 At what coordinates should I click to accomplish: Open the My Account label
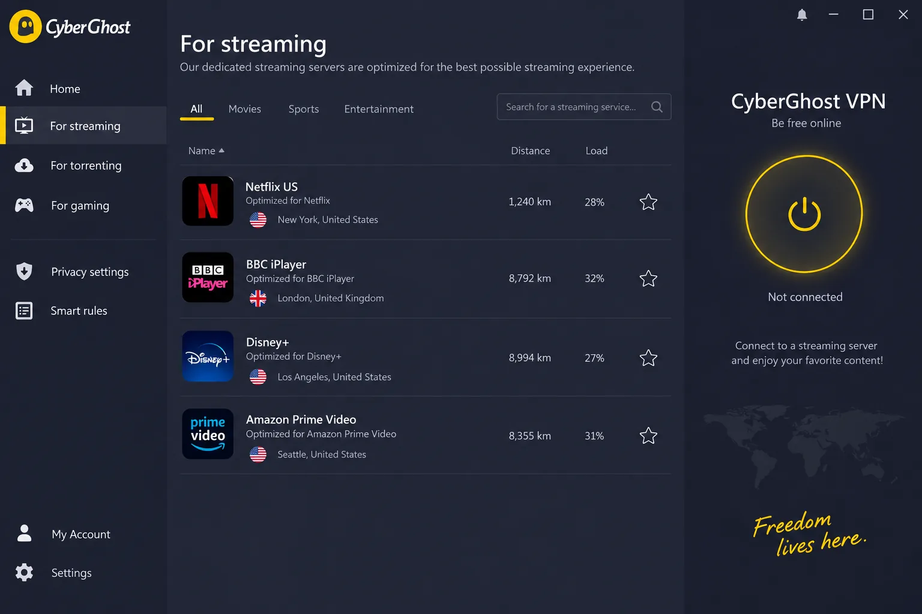tap(81, 534)
